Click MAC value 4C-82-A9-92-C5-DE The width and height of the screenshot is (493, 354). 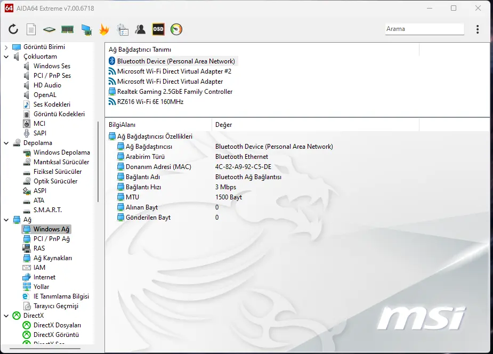coord(243,167)
